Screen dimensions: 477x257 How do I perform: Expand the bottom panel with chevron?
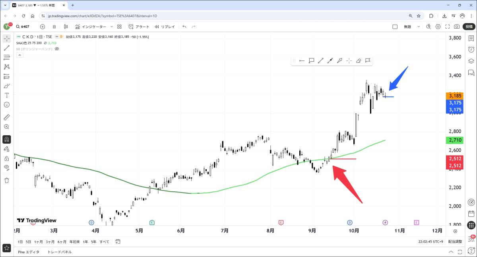pos(450,252)
